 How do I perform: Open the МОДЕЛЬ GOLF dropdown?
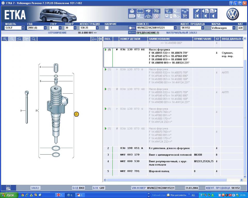tap(23, 28)
